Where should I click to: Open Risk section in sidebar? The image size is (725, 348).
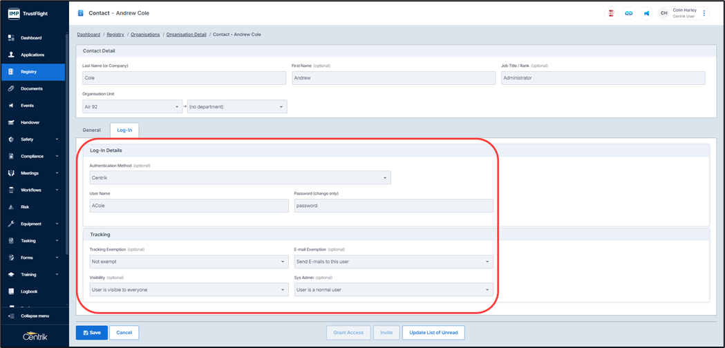click(25, 207)
